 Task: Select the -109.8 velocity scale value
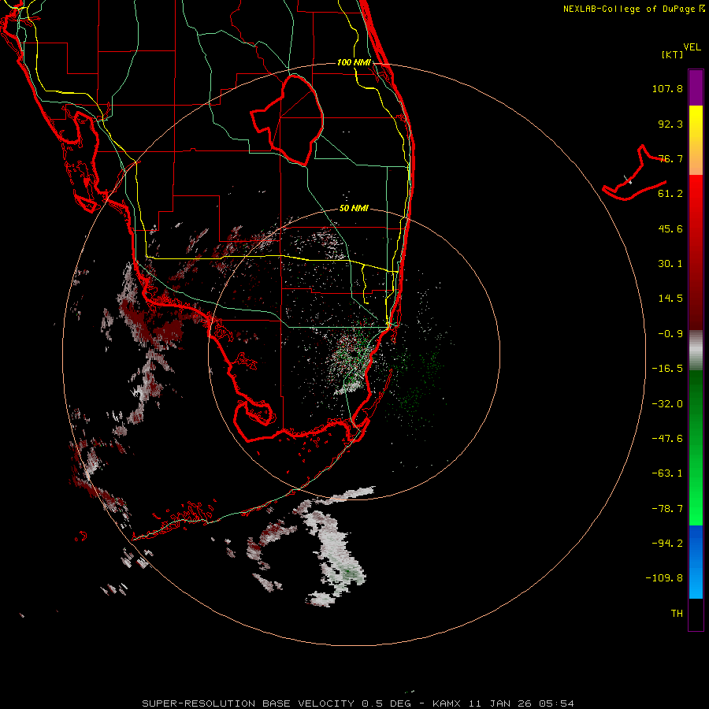coord(664,578)
